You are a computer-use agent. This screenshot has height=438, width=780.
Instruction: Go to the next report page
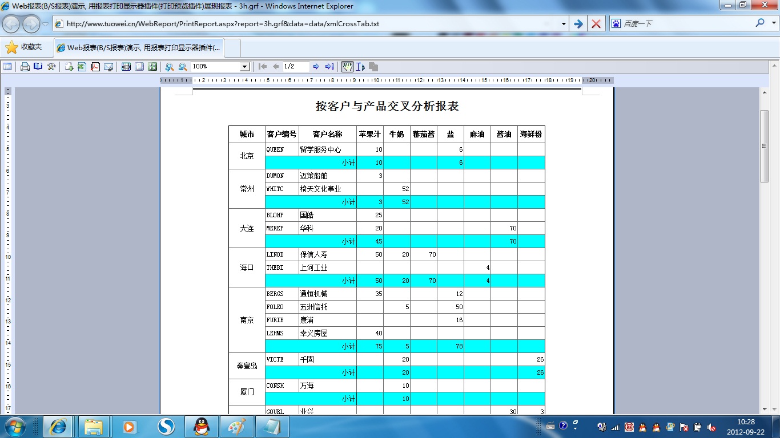(x=316, y=67)
